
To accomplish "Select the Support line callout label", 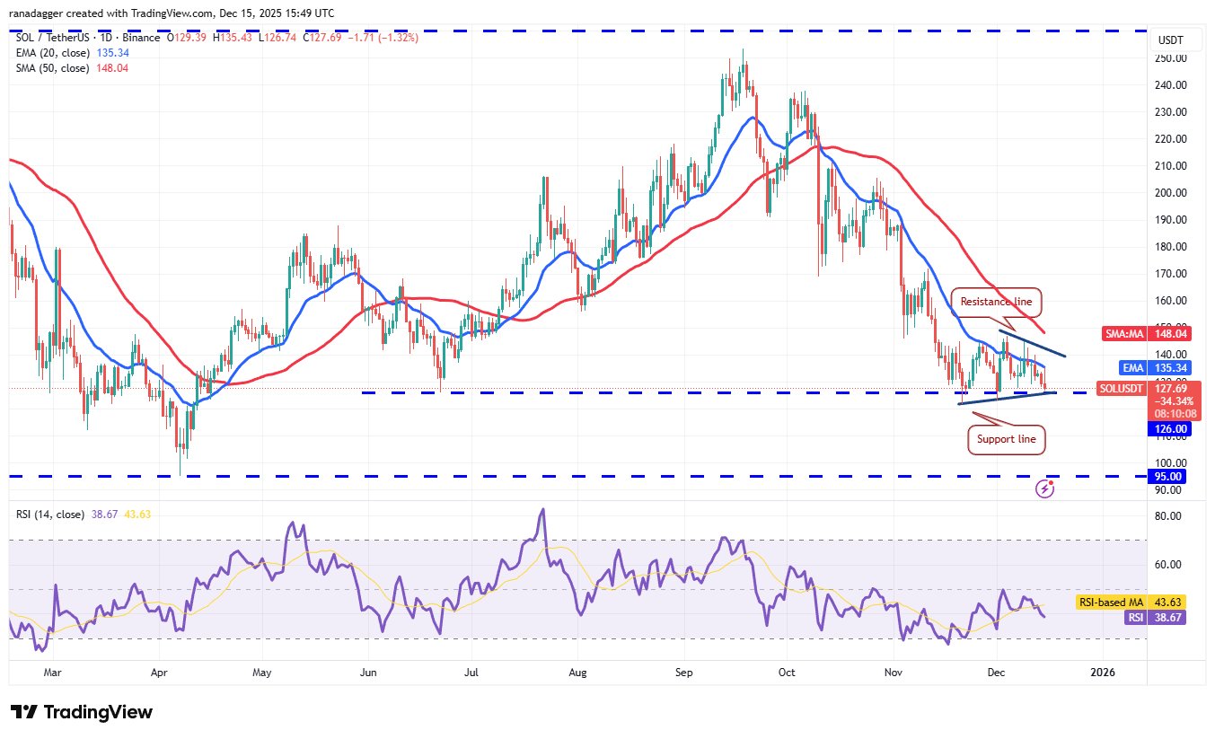I will click(1007, 439).
